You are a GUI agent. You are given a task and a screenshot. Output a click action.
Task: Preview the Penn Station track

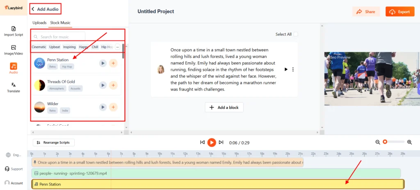103,63
